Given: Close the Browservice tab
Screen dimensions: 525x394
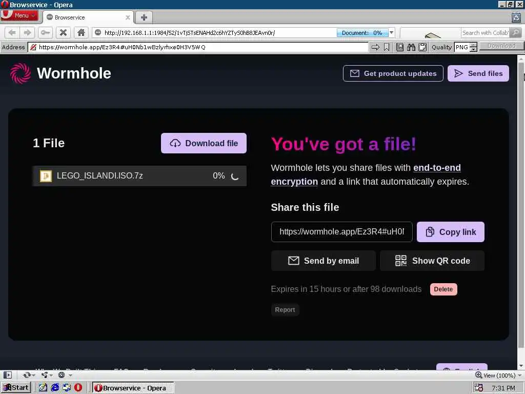Looking at the screenshot, I should pyautogui.click(x=128, y=17).
